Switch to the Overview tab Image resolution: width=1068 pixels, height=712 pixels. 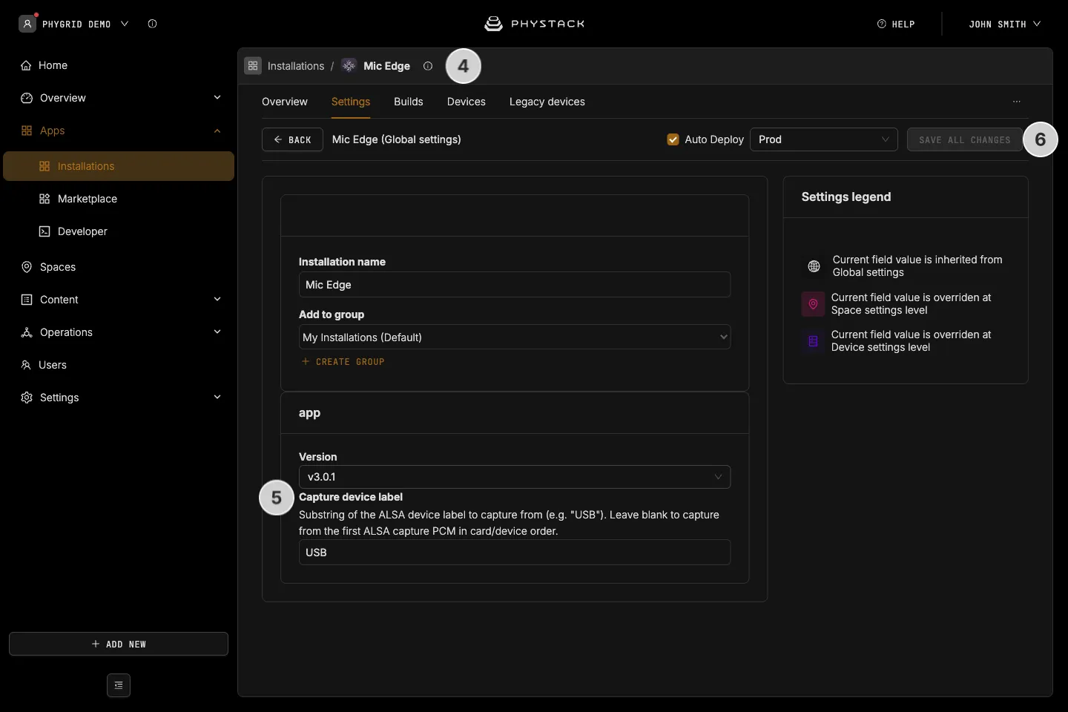click(x=285, y=102)
